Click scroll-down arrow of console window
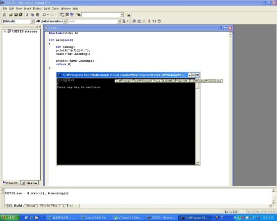 [197, 163]
